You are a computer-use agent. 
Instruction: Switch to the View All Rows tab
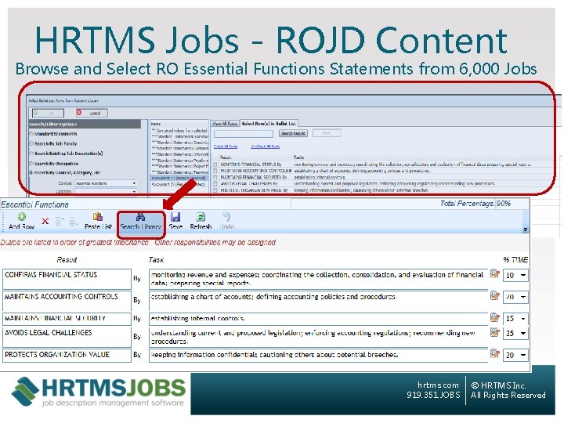[225, 124]
